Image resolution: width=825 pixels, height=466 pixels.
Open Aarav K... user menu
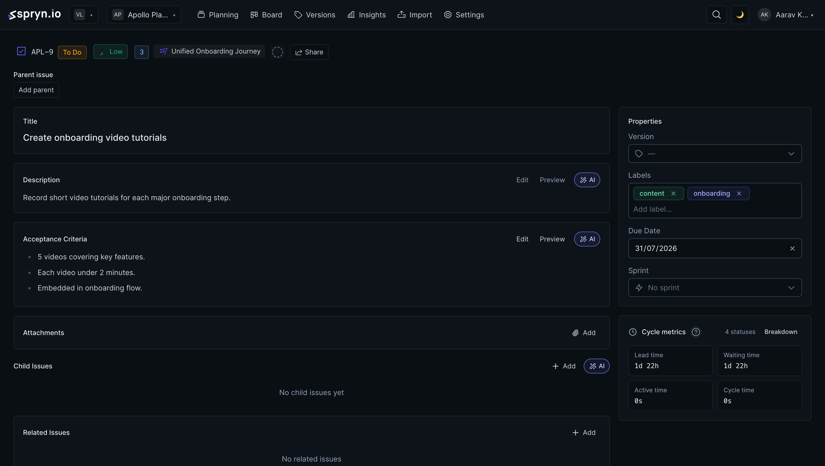coord(786,15)
